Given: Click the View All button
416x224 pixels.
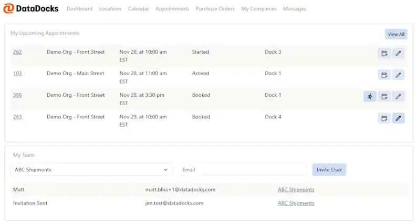Looking at the screenshot, I should [x=396, y=34].
